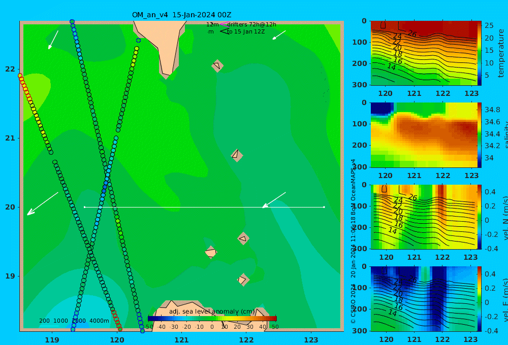Viewport: 508px width, 345px height.
Task: Open the temperature cross-section panel
Action: click(423, 53)
